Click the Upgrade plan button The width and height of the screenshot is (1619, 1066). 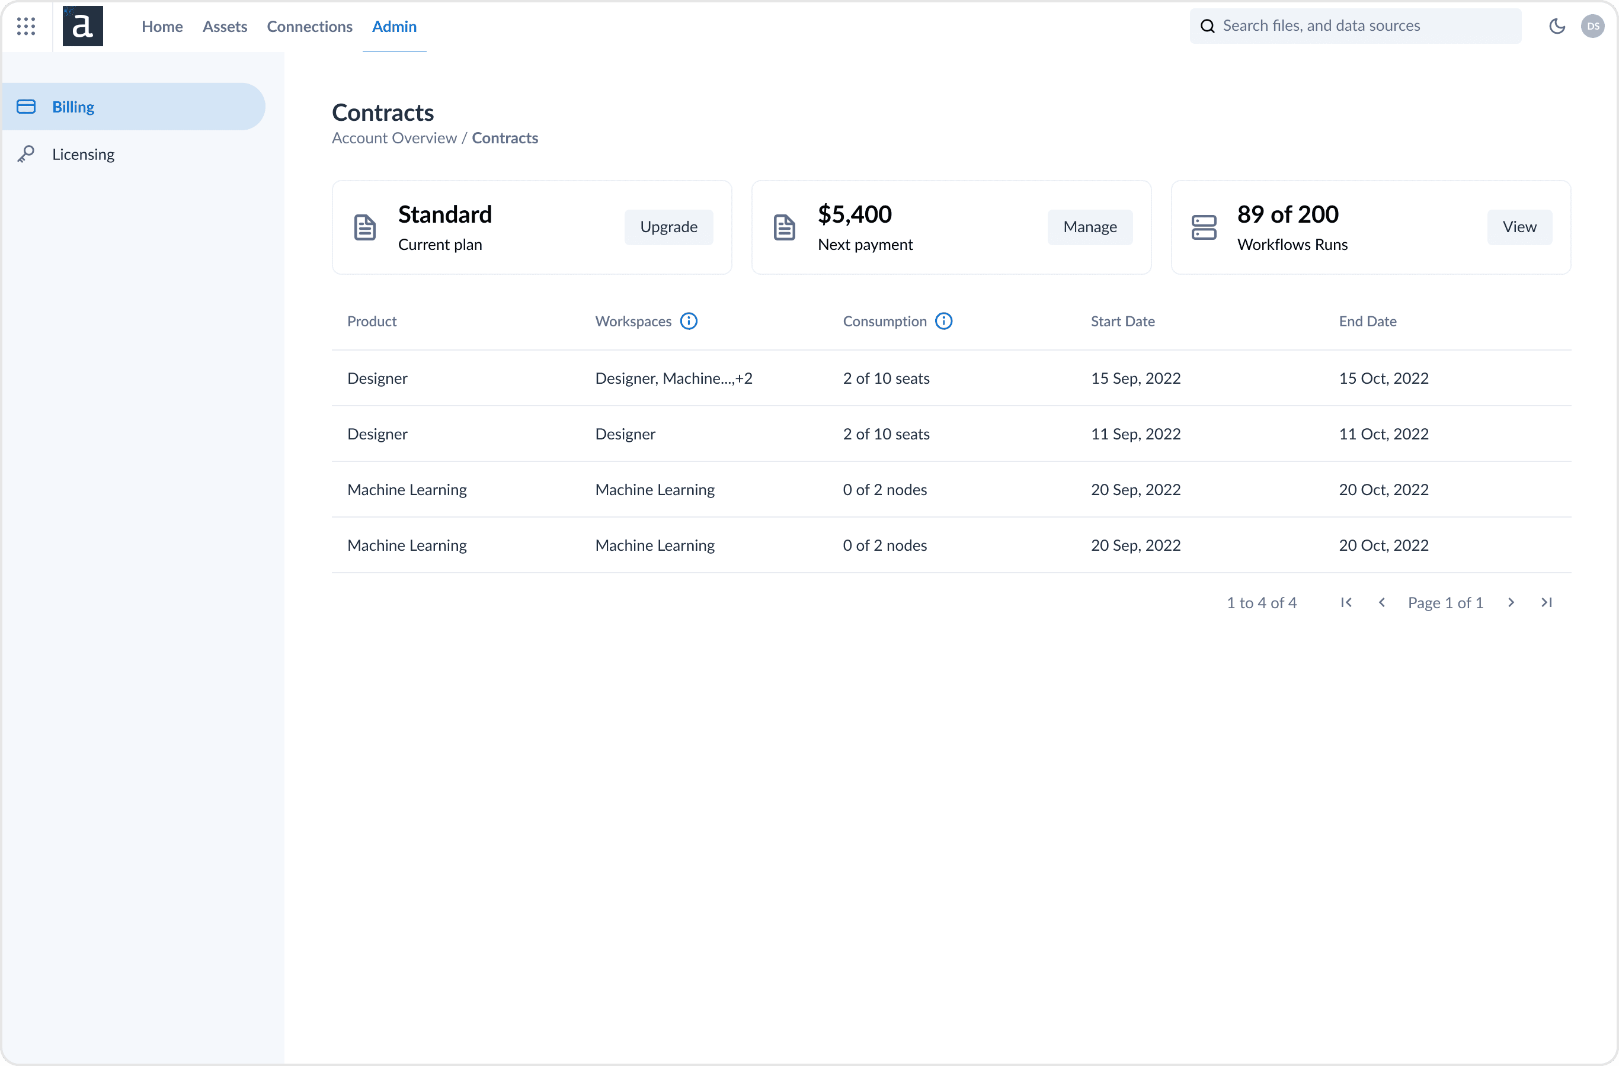click(668, 227)
